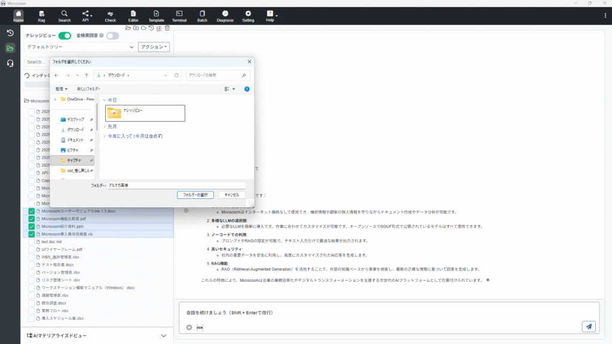Click the キャンセル button in dialog
The image size is (612, 344).
[231, 195]
